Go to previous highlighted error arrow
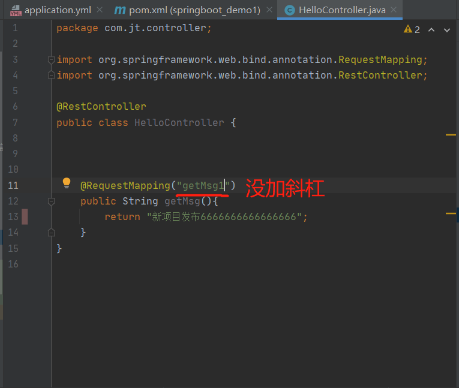 pos(431,30)
